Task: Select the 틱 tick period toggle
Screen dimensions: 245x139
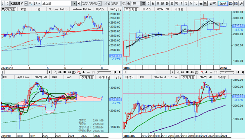Action: 177,3
